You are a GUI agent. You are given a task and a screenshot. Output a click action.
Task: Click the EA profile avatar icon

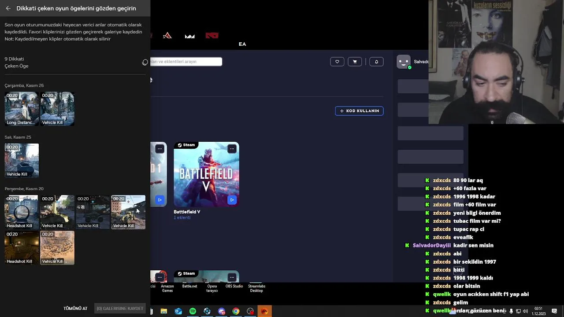click(404, 62)
